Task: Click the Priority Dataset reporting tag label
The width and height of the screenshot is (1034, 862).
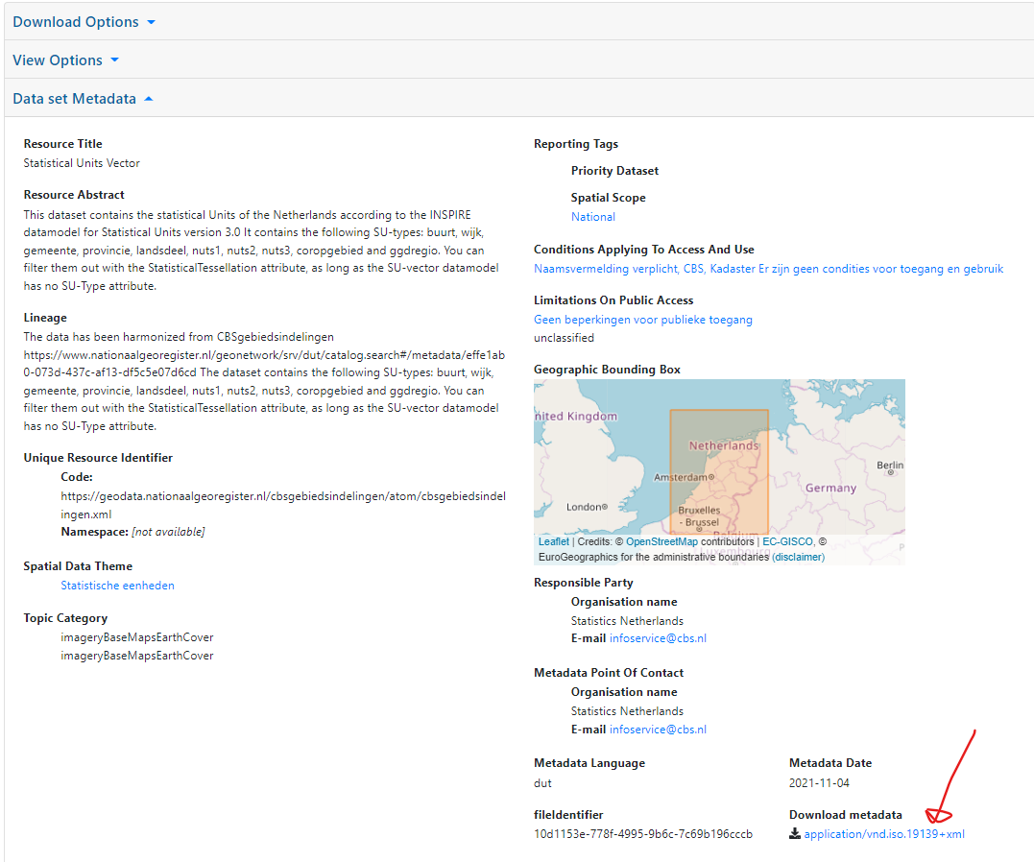Action: (614, 170)
